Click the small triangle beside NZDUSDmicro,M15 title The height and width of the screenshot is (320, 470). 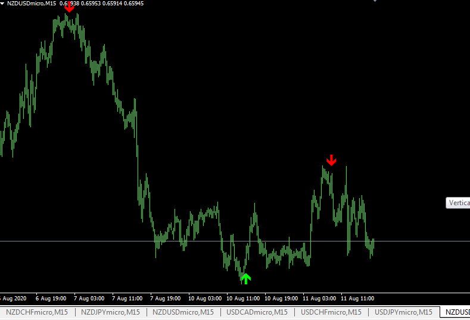(3, 4)
